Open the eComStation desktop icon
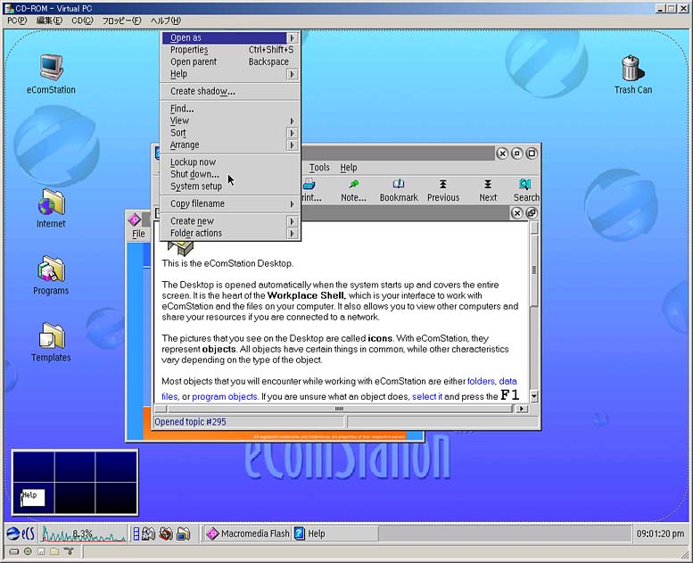This screenshot has width=693, height=563. tap(51, 68)
